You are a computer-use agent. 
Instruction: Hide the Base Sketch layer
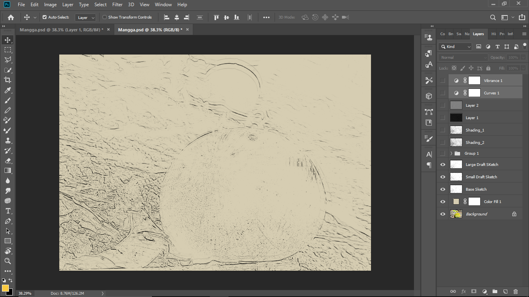[x=443, y=189]
